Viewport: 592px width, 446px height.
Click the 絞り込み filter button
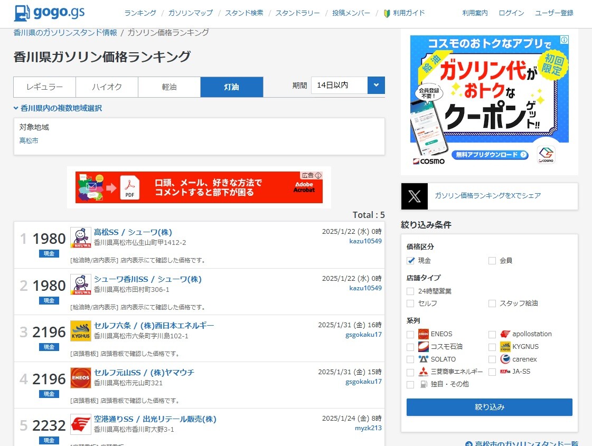pyautogui.click(x=490, y=407)
